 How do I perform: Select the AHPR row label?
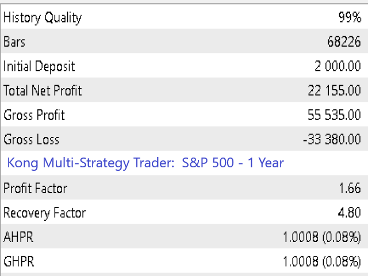pyautogui.click(x=18, y=237)
